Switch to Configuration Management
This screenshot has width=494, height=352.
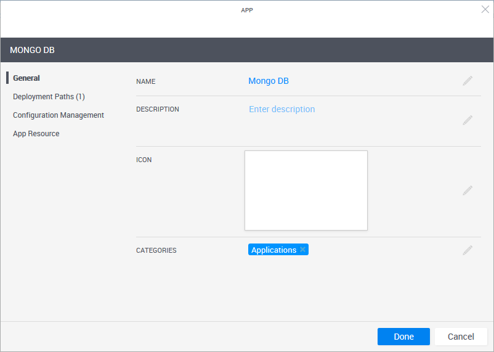[59, 115]
